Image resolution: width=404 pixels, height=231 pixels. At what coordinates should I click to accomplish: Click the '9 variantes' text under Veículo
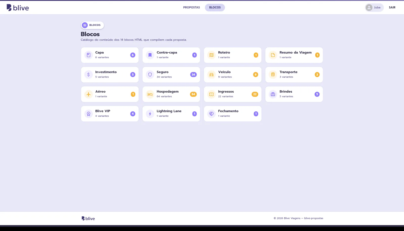225,77
